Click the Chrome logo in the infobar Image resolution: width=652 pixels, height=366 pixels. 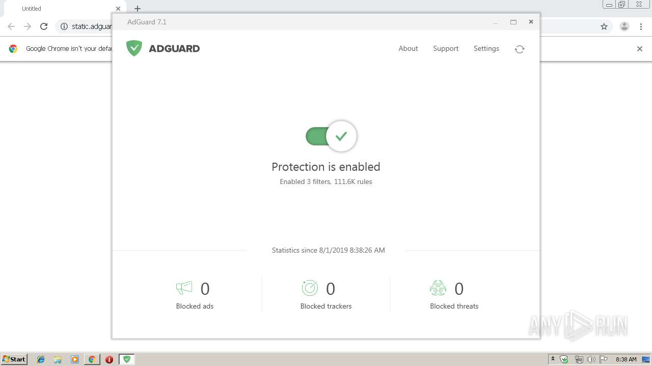point(13,49)
